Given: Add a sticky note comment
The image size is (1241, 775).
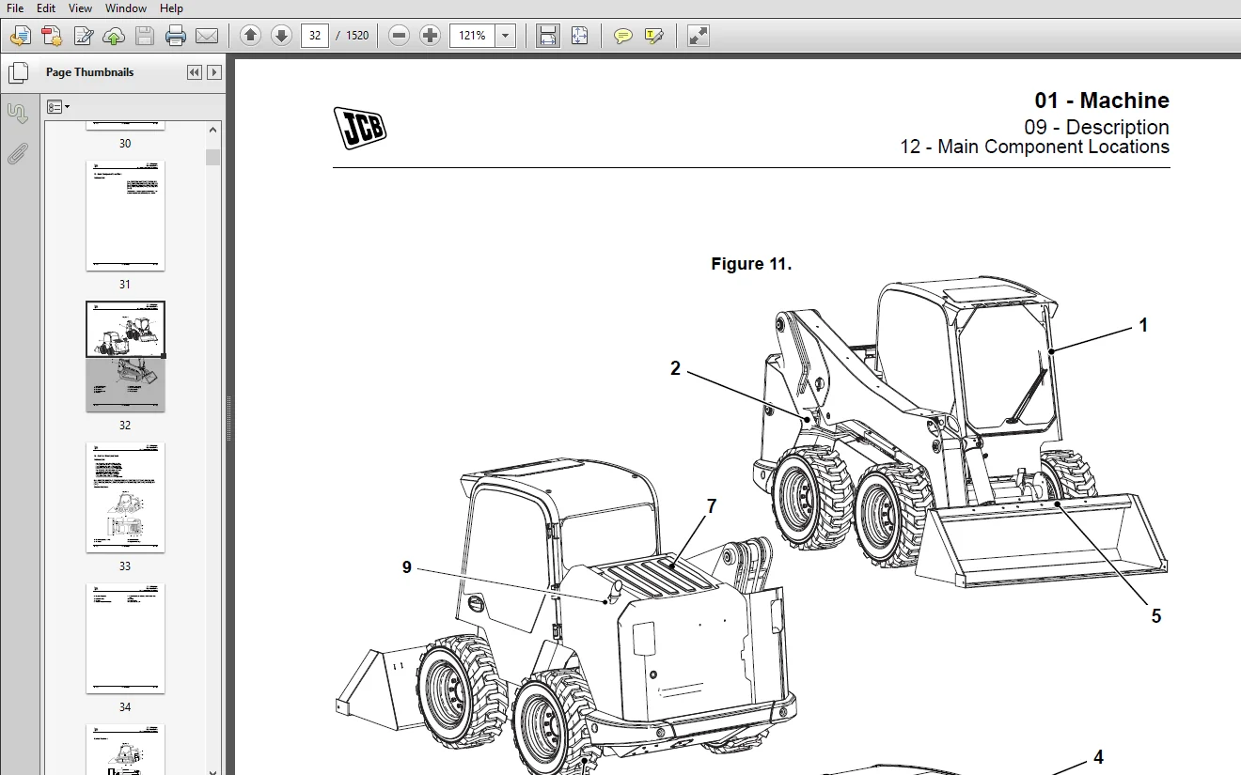Looking at the screenshot, I should pyautogui.click(x=622, y=36).
